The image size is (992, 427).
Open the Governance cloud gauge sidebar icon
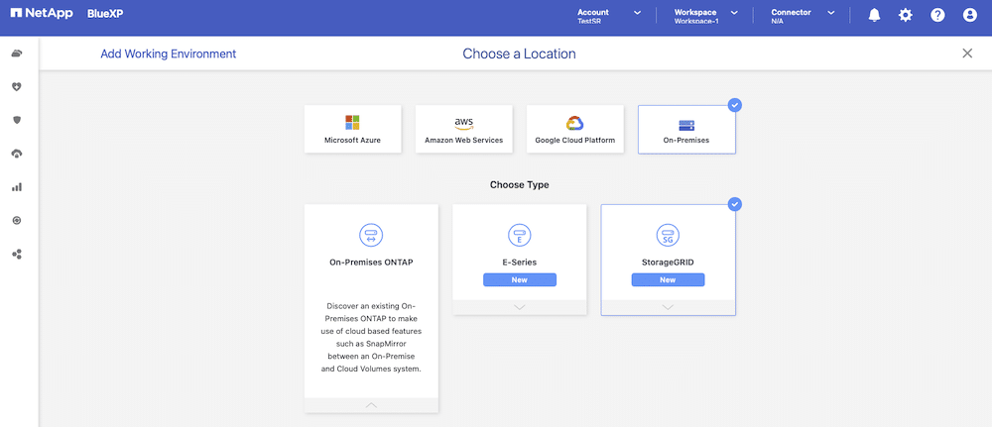tap(17, 154)
